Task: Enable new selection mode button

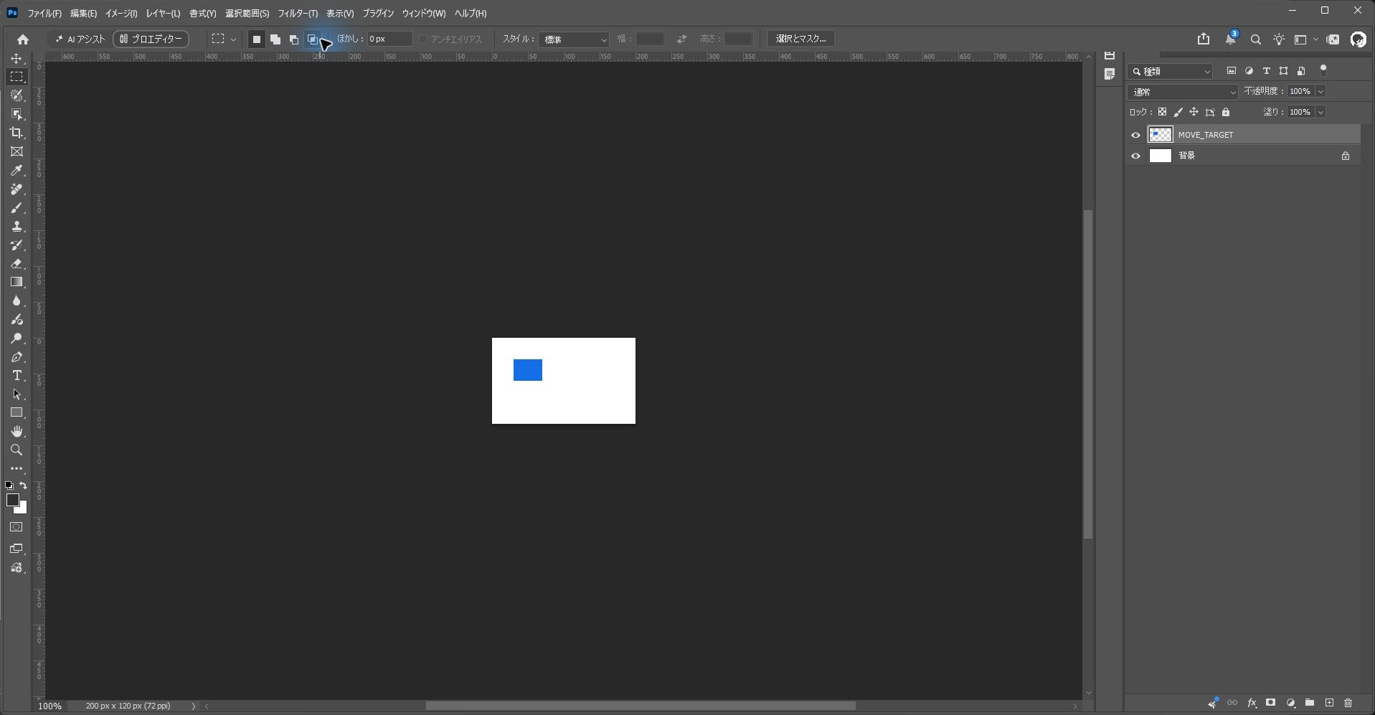Action: (256, 39)
